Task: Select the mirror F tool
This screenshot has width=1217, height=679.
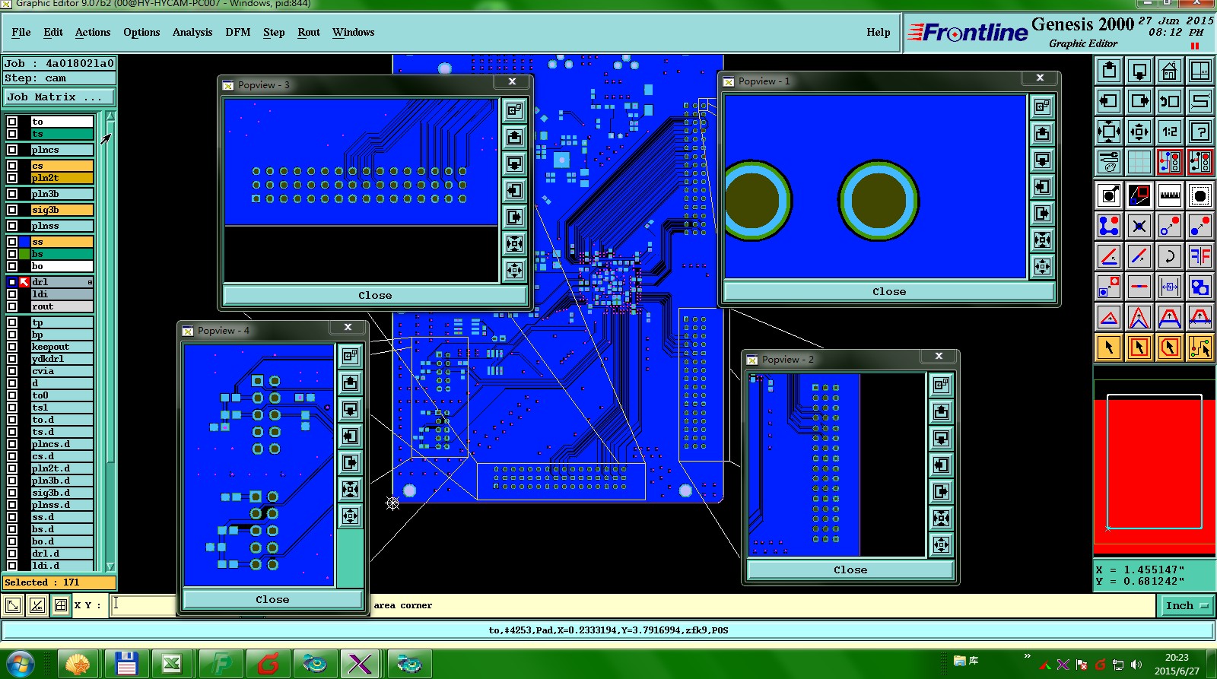Action: pos(1200,256)
